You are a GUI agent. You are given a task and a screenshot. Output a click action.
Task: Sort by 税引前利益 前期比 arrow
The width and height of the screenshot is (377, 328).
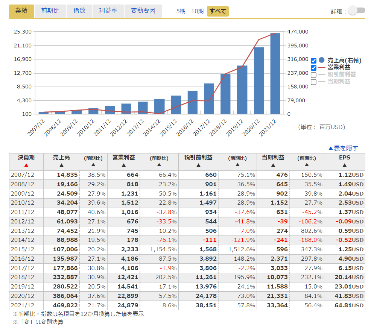point(237,165)
